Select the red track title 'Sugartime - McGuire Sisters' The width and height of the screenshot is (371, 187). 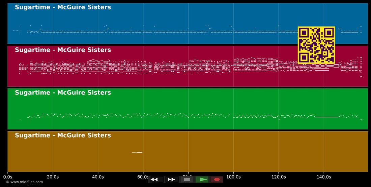coord(63,50)
